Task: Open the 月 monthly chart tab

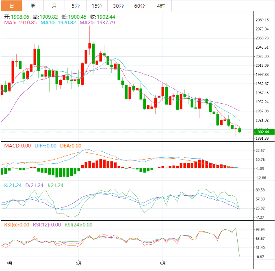Action: 54,6
